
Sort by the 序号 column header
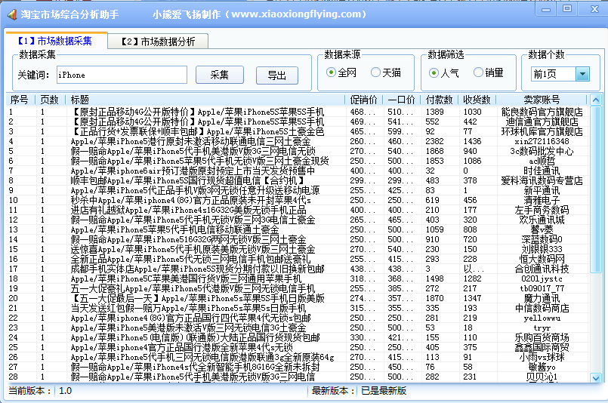pos(20,100)
